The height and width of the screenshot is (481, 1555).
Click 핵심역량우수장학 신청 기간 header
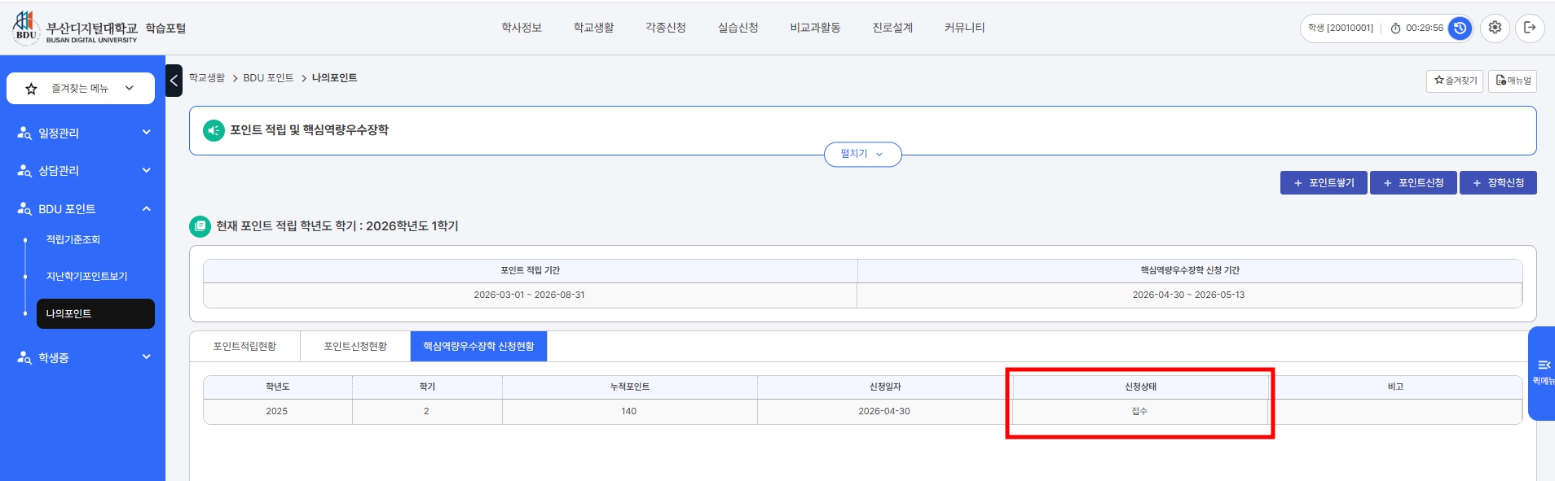click(1189, 271)
